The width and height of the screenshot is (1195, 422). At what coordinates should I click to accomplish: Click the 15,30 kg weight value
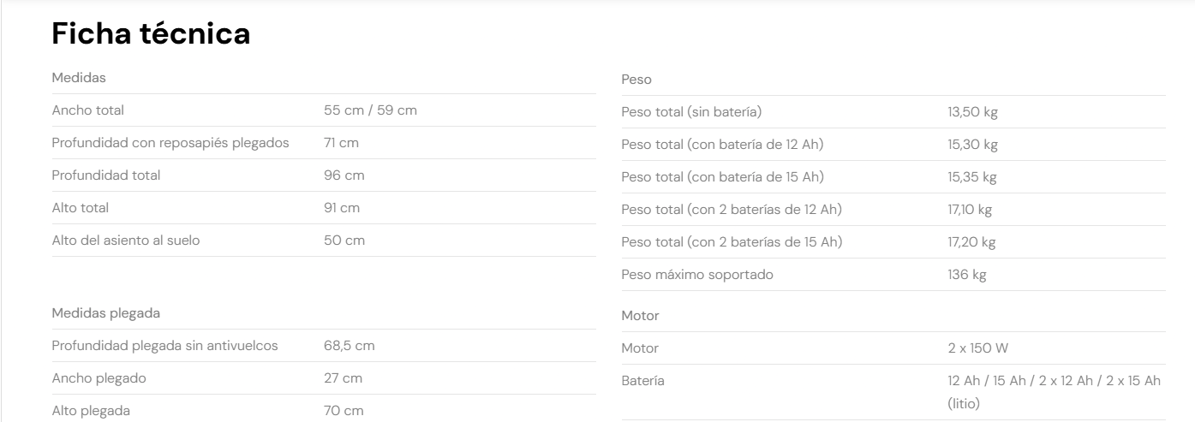[x=972, y=145]
